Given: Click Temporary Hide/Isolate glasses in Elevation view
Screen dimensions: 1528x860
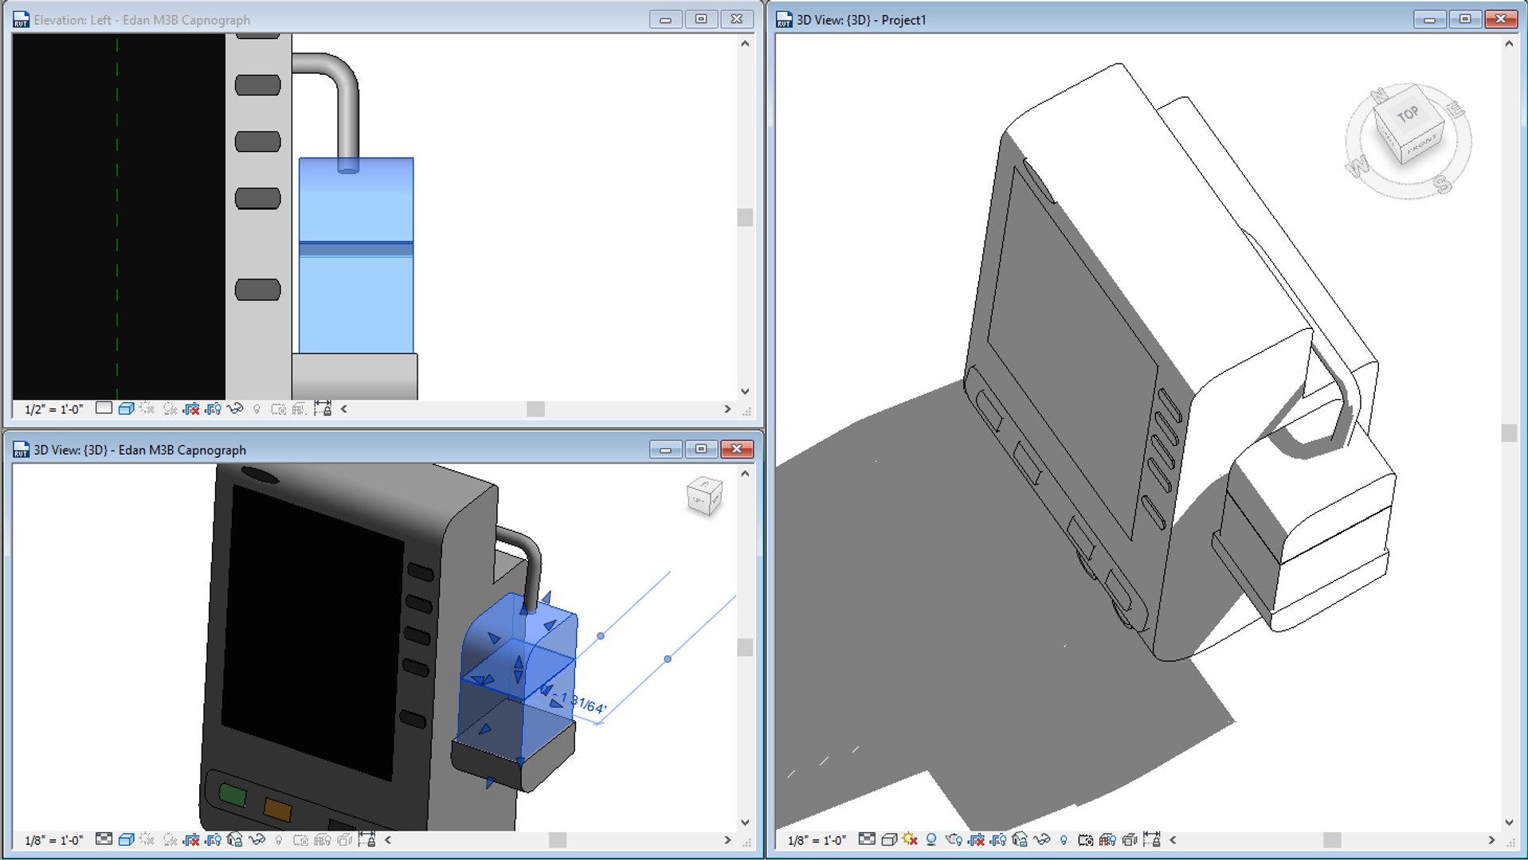Looking at the screenshot, I should [235, 408].
